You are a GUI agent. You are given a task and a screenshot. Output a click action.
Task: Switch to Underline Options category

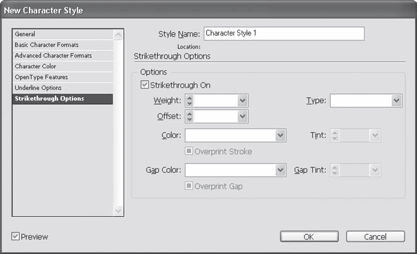[x=40, y=88]
